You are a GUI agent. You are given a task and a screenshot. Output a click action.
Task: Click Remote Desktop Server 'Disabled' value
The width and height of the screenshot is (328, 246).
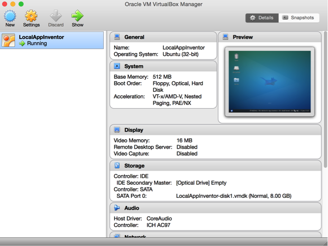click(187, 147)
